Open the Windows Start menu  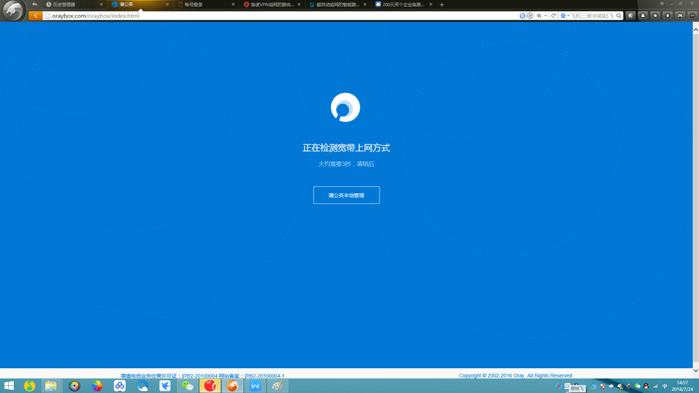[9, 386]
